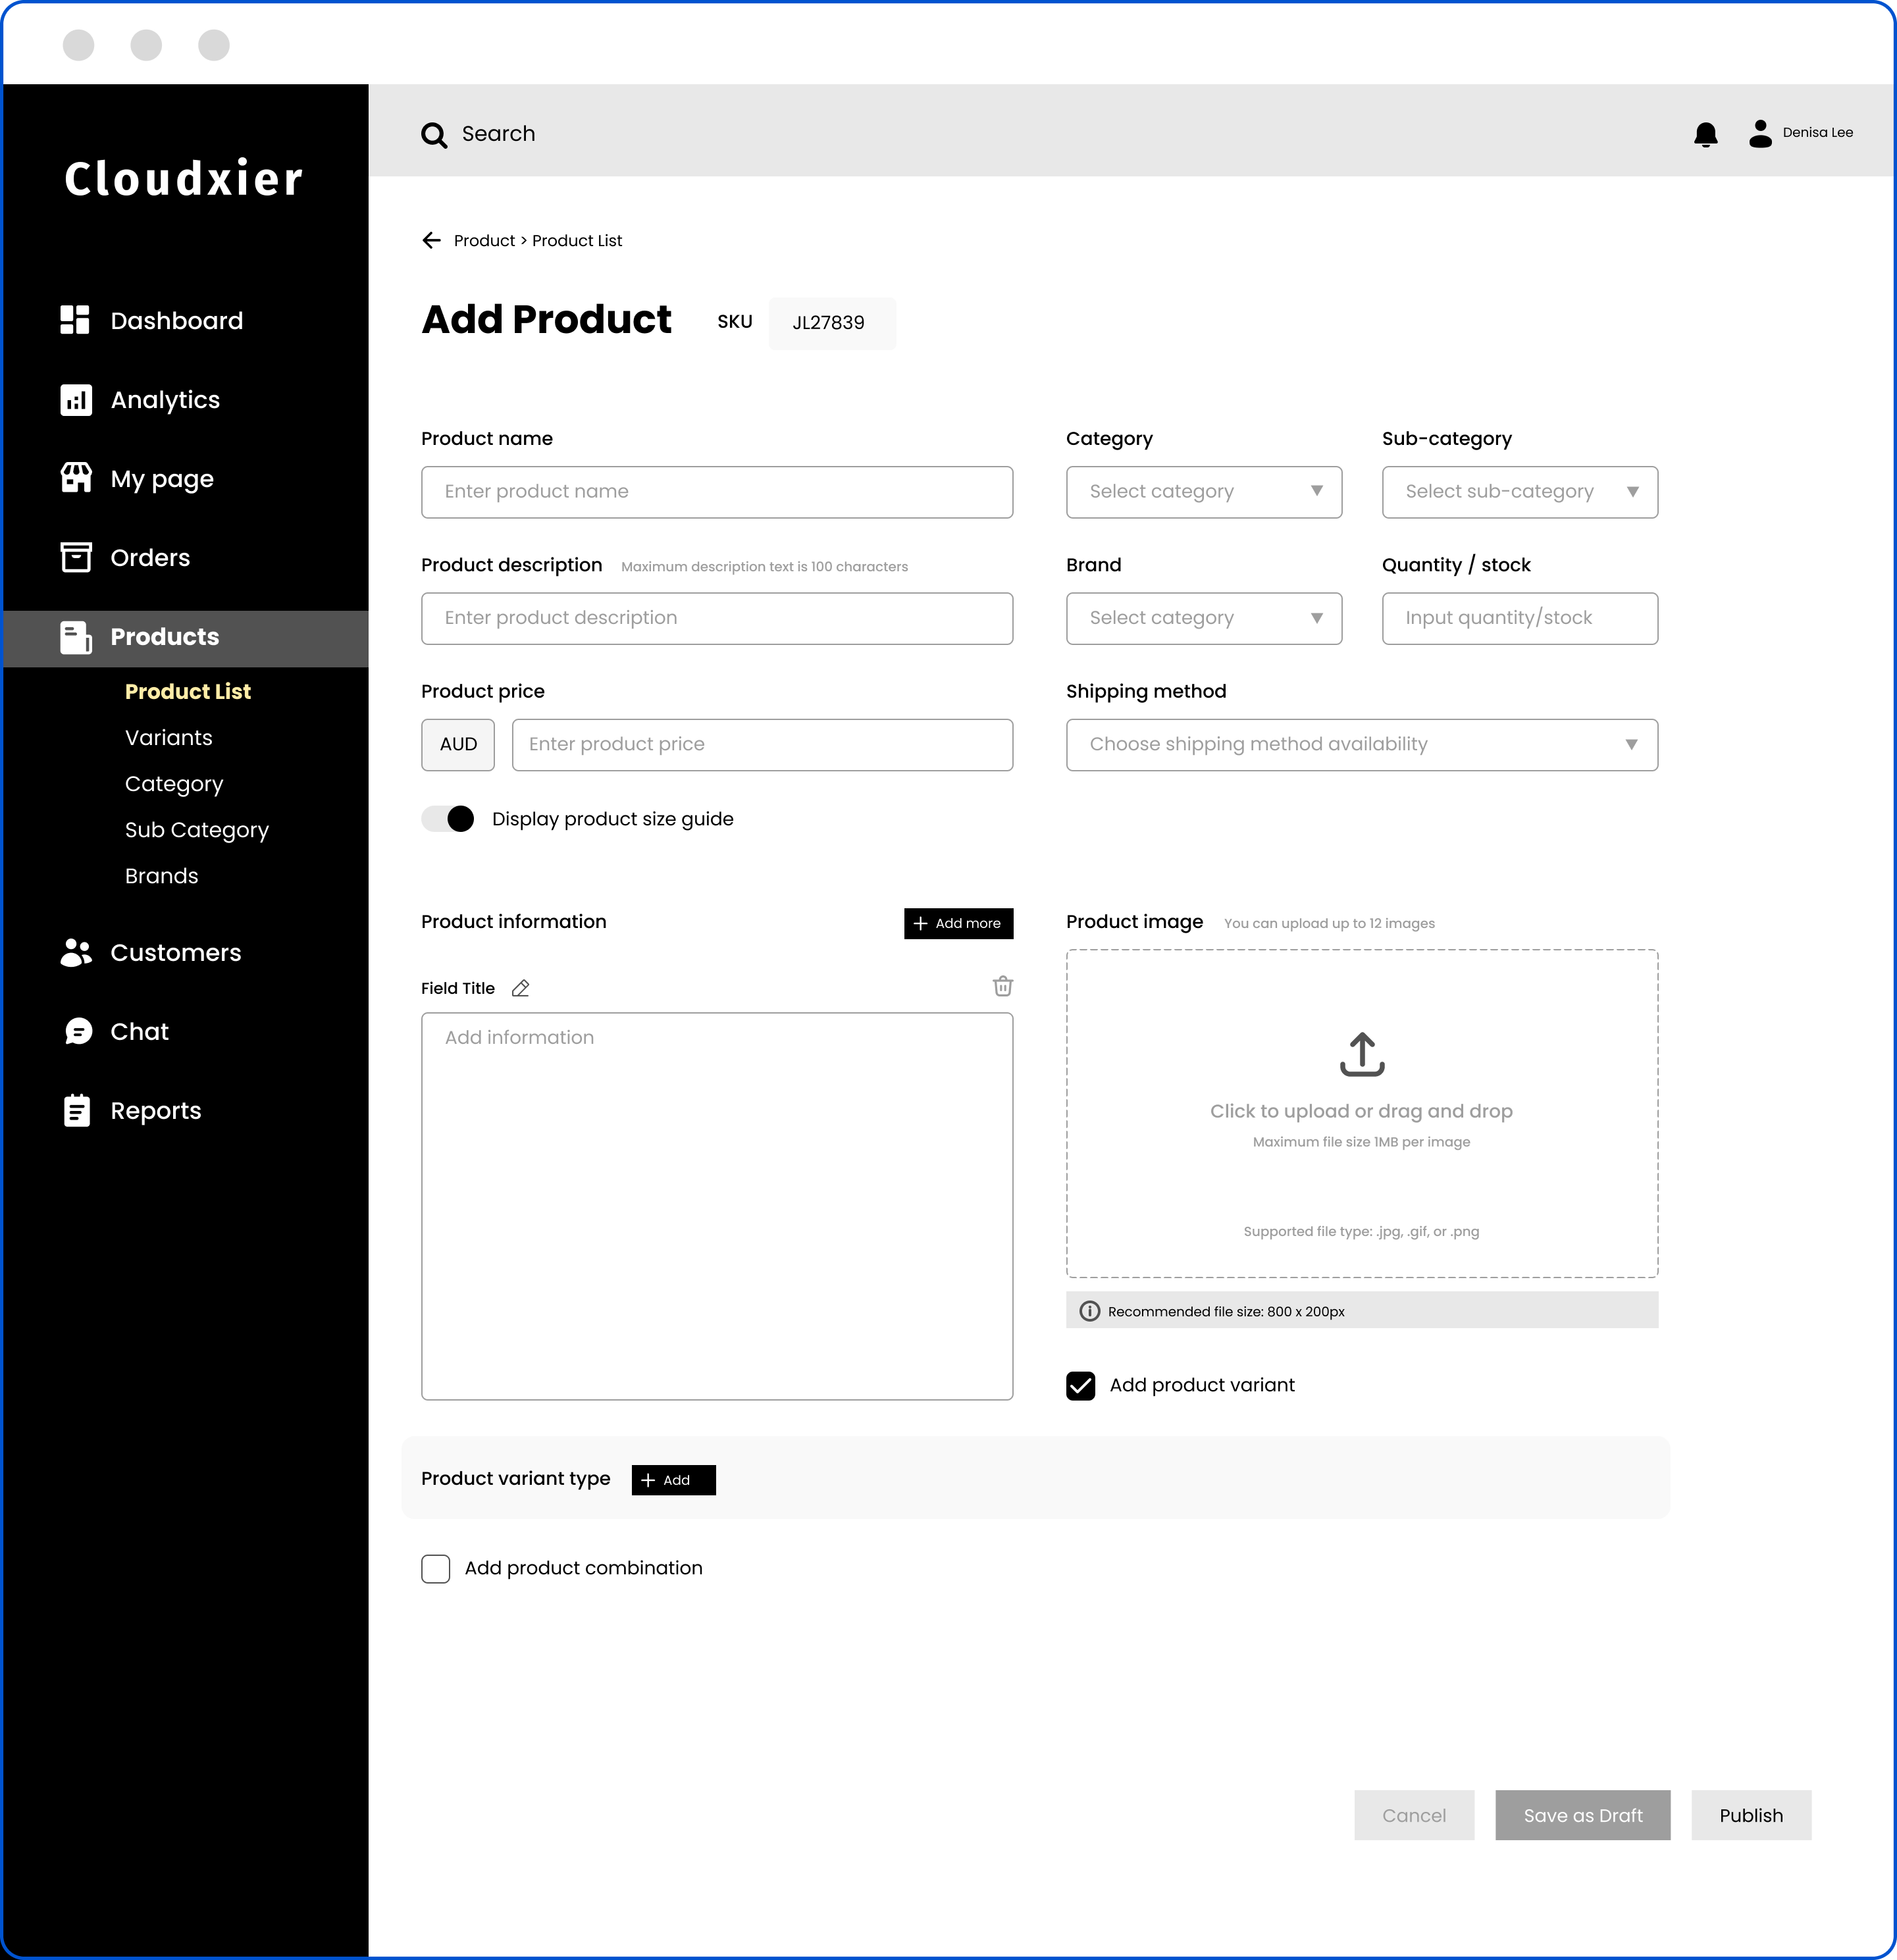The image size is (1897, 1960).
Task: Click the back arrow beside breadcrumb
Action: 431,240
